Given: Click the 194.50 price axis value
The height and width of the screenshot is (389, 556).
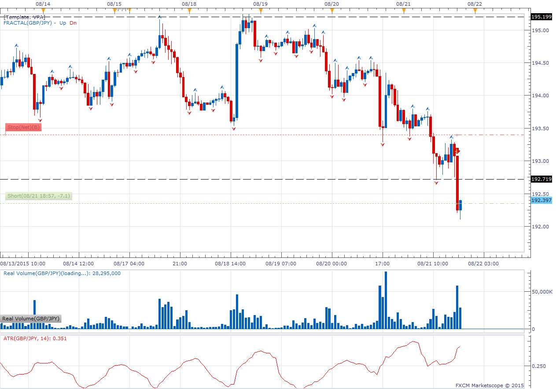Looking at the screenshot, I should (x=541, y=63).
